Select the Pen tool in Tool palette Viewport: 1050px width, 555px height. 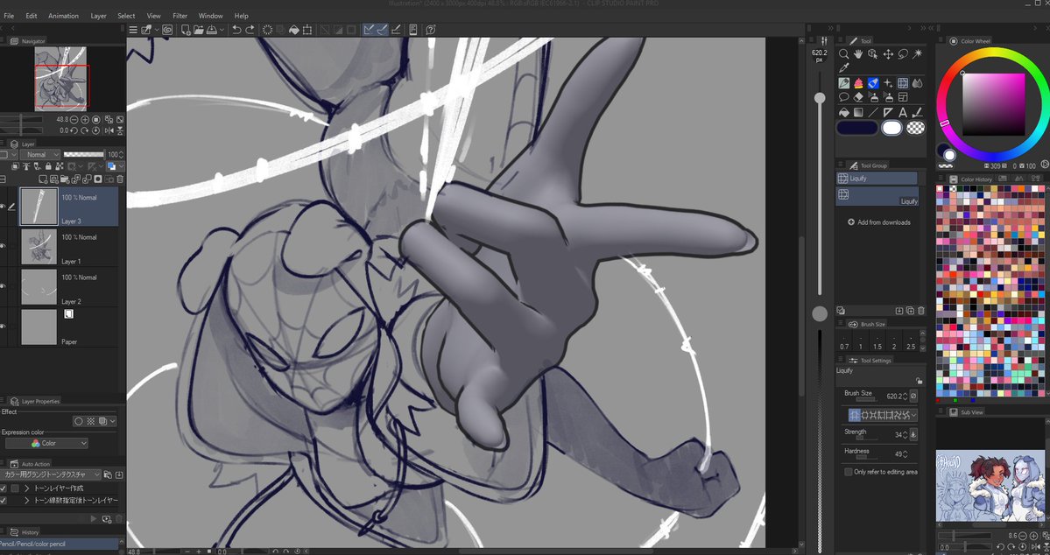pos(843,84)
